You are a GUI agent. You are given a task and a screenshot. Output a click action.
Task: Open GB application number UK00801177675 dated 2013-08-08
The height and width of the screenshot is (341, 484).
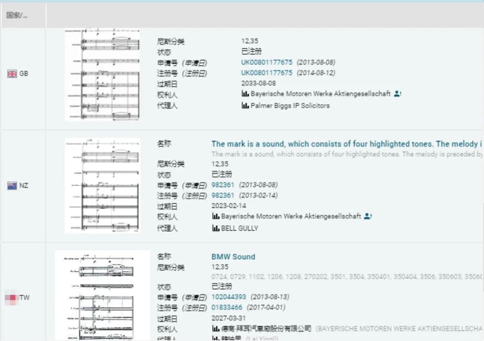[x=267, y=62]
